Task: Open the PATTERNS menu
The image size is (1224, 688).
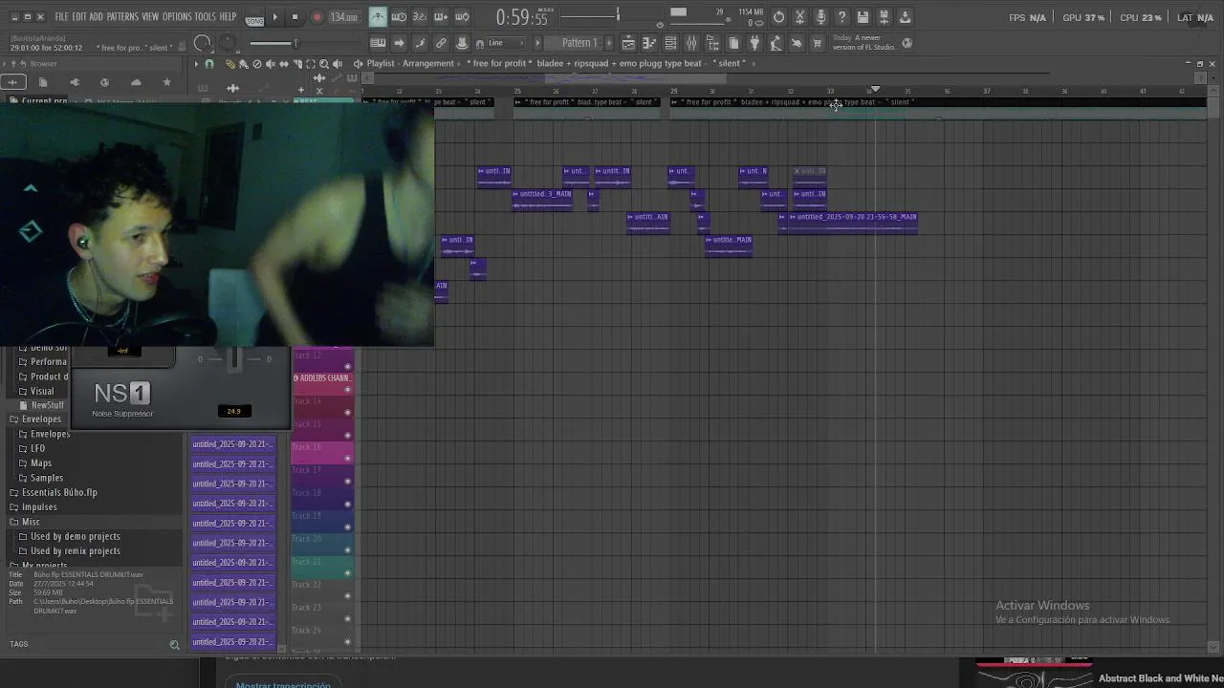Action: [x=122, y=17]
